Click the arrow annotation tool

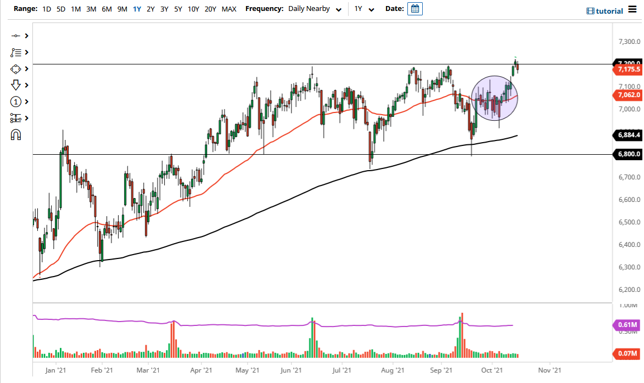coord(16,85)
